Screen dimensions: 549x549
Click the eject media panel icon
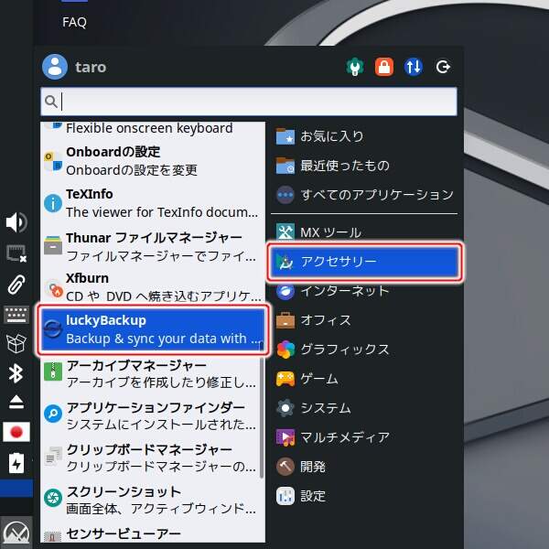pyautogui.click(x=16, y=402)
